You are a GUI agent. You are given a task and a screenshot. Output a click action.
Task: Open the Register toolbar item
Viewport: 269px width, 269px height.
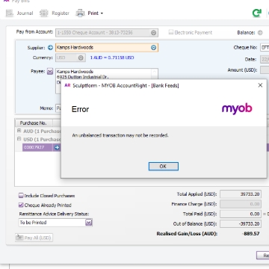click(55, 13)
